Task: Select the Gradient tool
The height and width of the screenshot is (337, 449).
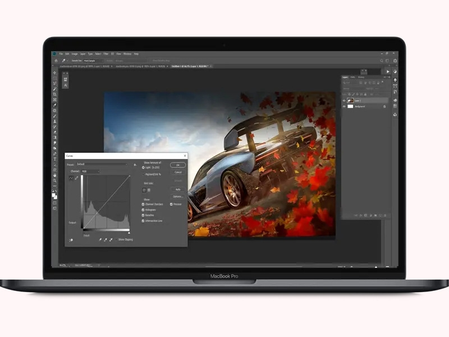Action: click(54, 138)
